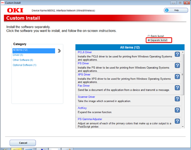Open Scanner Driver help icon

tap(177, 99)
